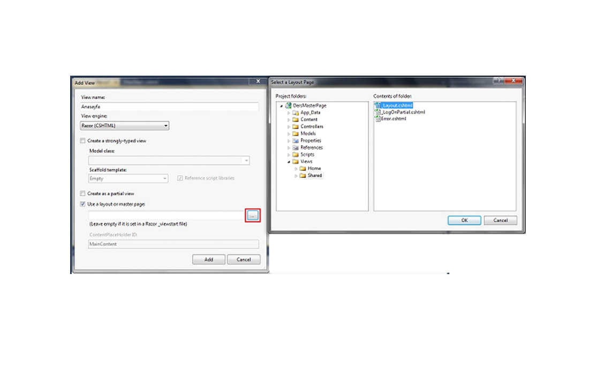Click the _LogOnPartial.cshtml file icon
589x375 pixels.
378,112
